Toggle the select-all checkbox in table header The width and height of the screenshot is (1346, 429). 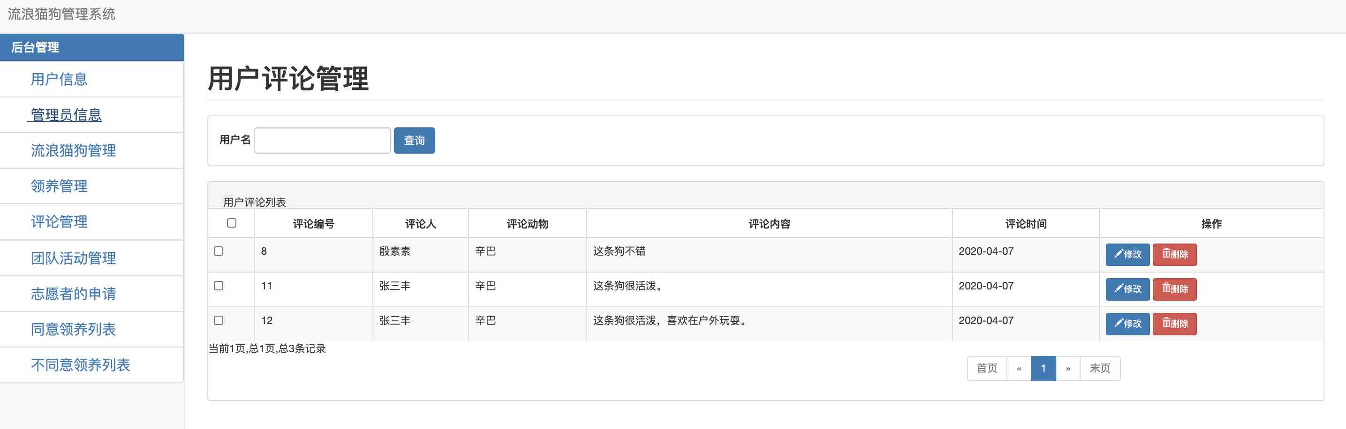pos(232,223)
